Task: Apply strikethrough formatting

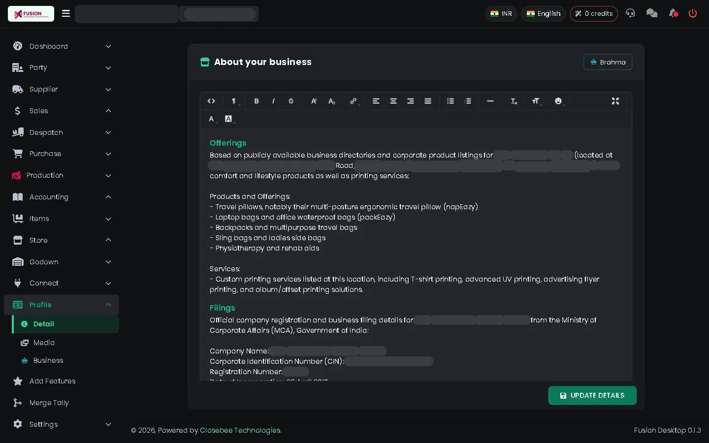Action: tap(291, 101)
